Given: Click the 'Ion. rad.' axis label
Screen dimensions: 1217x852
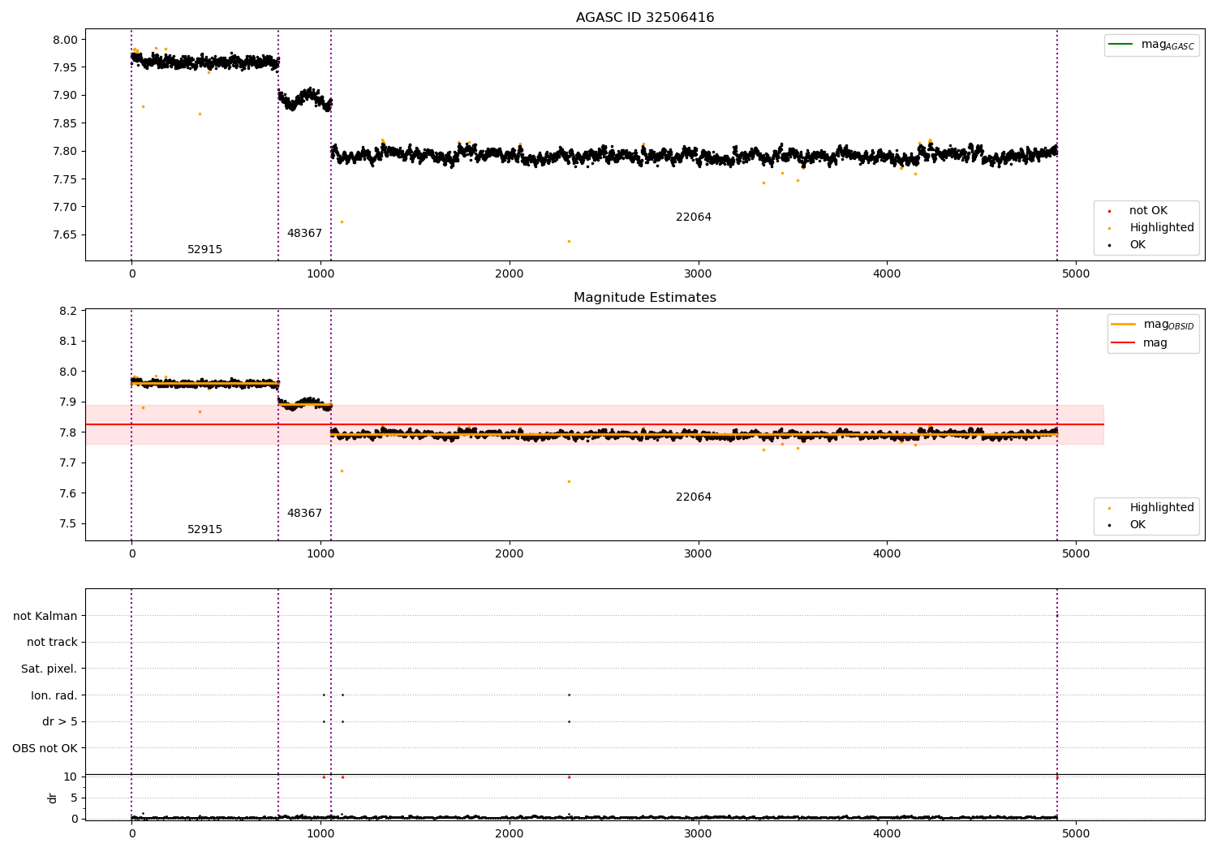Looking at the screenshot, I should click(54, 696).
